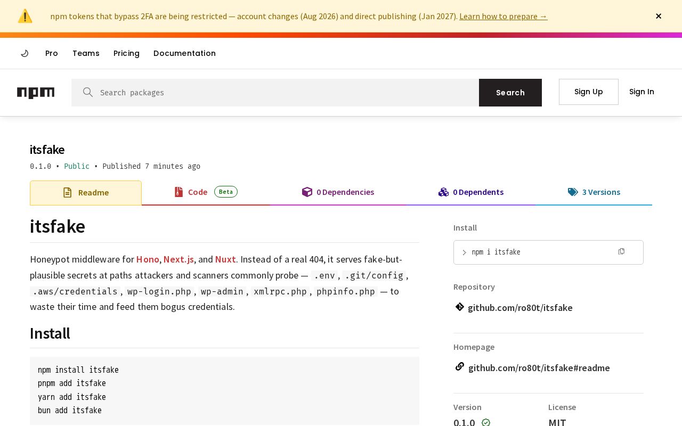
Task: Visit the github.com/ro80t/itsfake#readme homepage link
Action: click(x=539, y=368)
